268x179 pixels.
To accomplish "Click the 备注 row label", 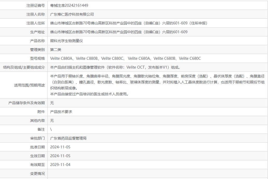I will click(41, 129).
